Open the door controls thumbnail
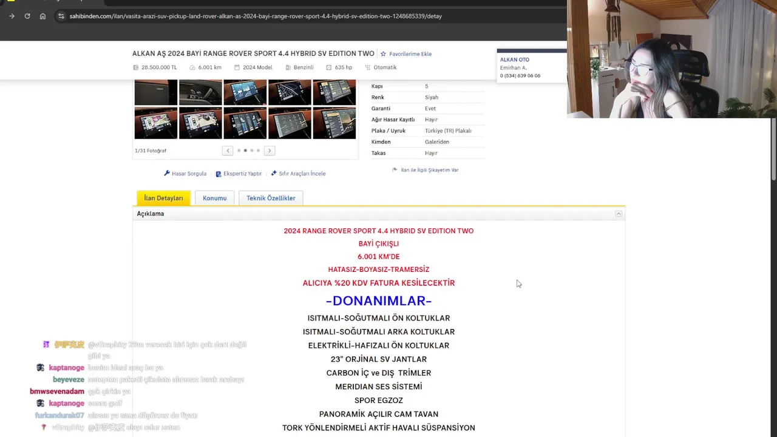This screenshot has height=437, width=777. tap(200, 92)
